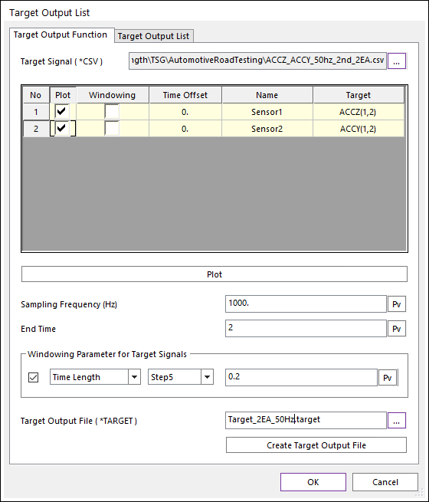This screenshot has width=429, height=502.
Task: Enable Windowing checkbox for Sensor2
Action: click(112, 129)
